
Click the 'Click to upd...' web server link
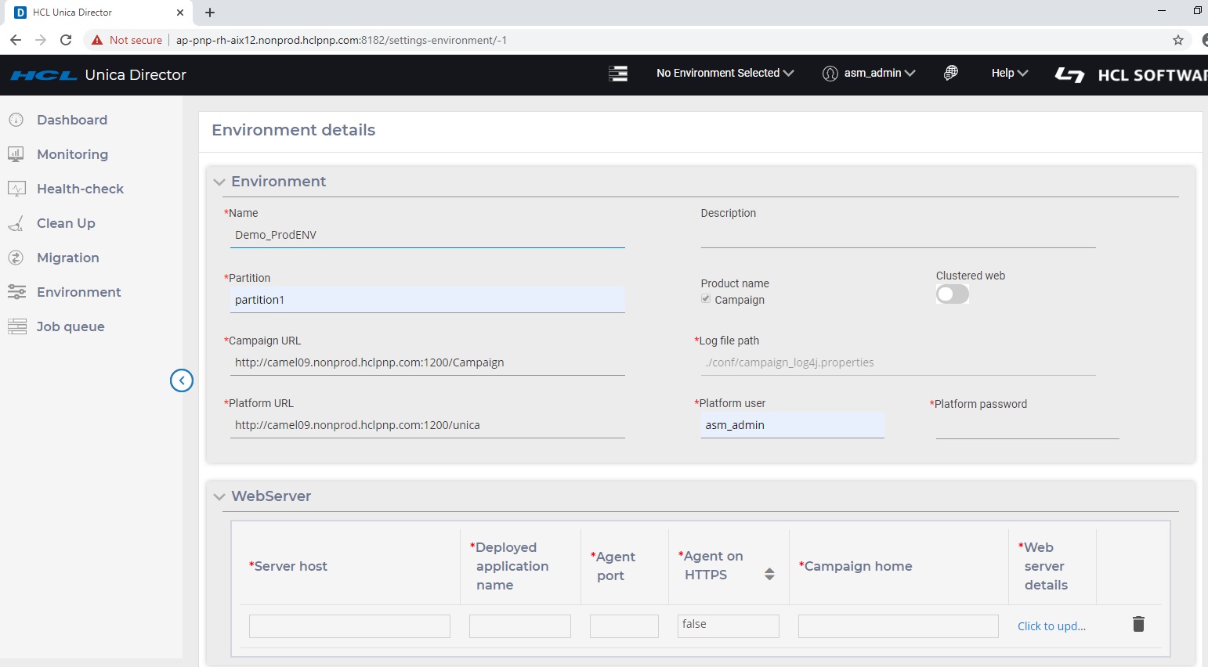pyautogui.click(x=1051, y=626)
